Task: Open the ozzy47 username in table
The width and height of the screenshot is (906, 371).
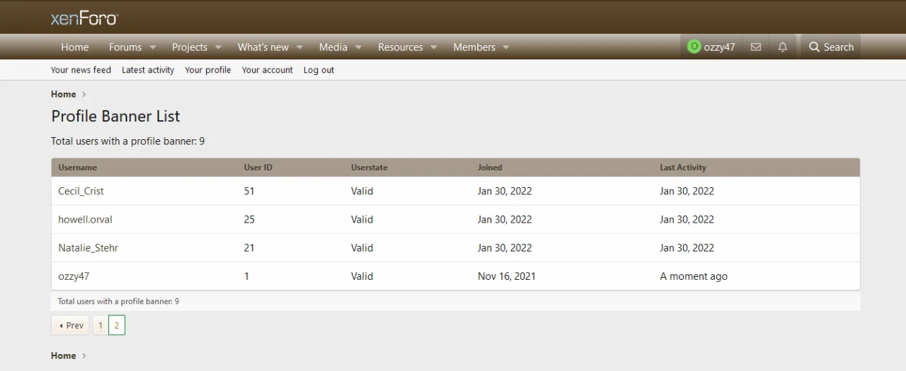Action: (x=74, y=276)
